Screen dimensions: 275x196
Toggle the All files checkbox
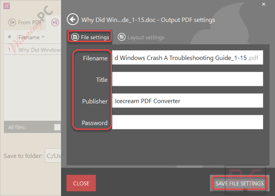tap(58, 127)
